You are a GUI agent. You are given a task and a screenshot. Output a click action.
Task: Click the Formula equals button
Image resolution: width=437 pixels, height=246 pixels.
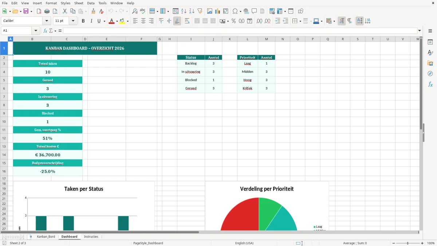click(60, 31)
